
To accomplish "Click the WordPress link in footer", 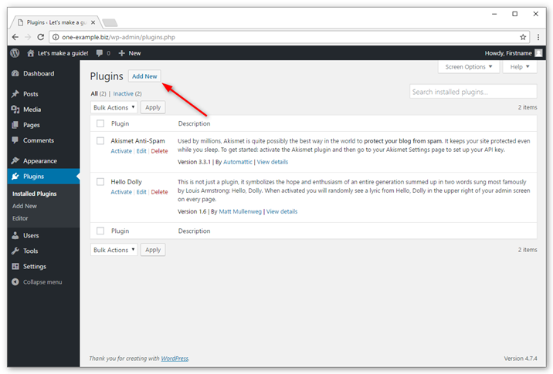I will [175, 358].
